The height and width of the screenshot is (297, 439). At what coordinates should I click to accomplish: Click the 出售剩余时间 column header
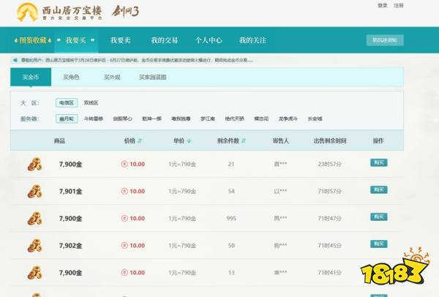330,140
